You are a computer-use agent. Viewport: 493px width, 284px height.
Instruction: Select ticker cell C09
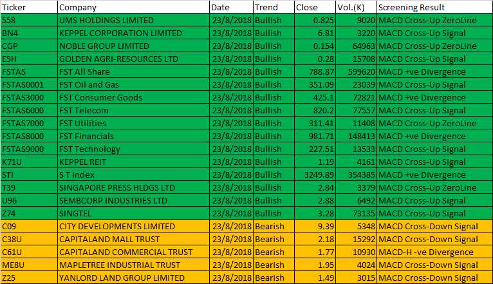29,227
